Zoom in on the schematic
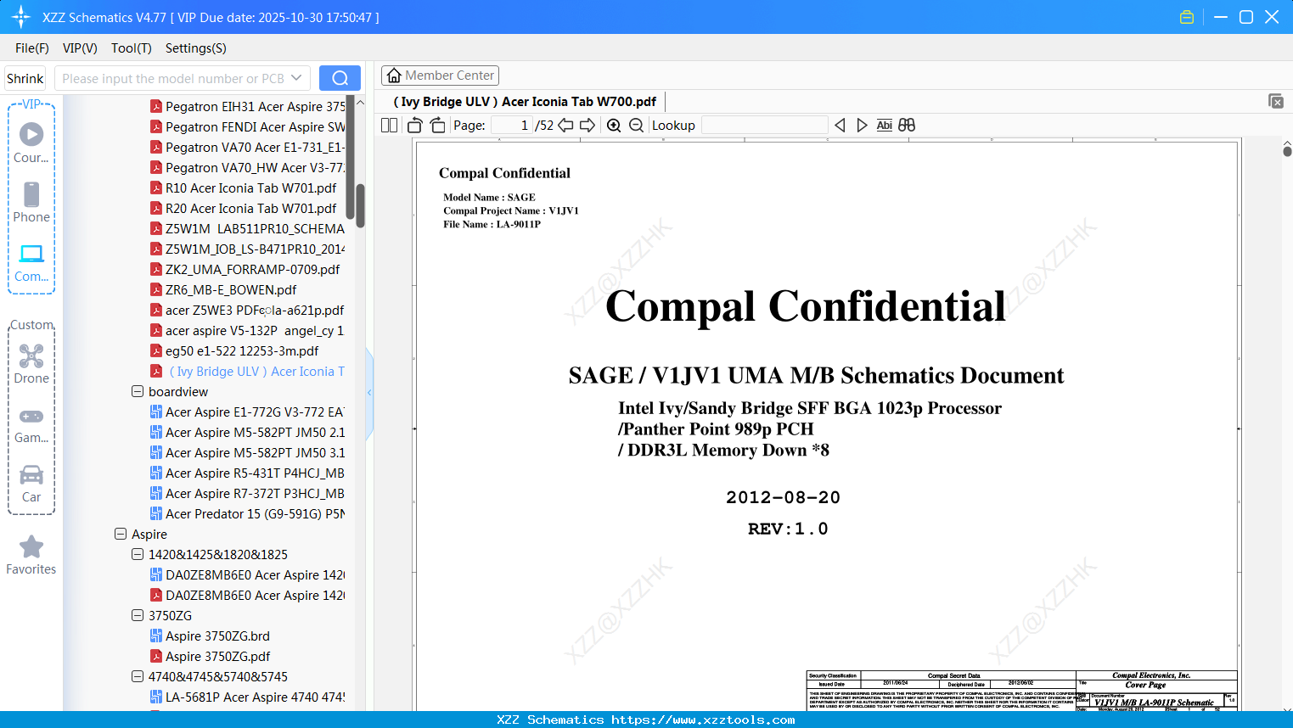Image resolution: width=1293 pixels, height=728 pixels. pos(614,126)
